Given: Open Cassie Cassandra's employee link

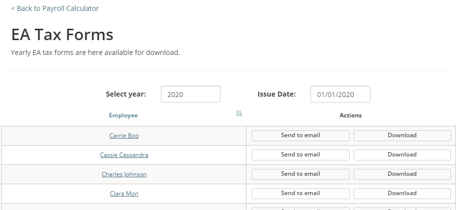Looking at the screenshot, I should (124, 155).
